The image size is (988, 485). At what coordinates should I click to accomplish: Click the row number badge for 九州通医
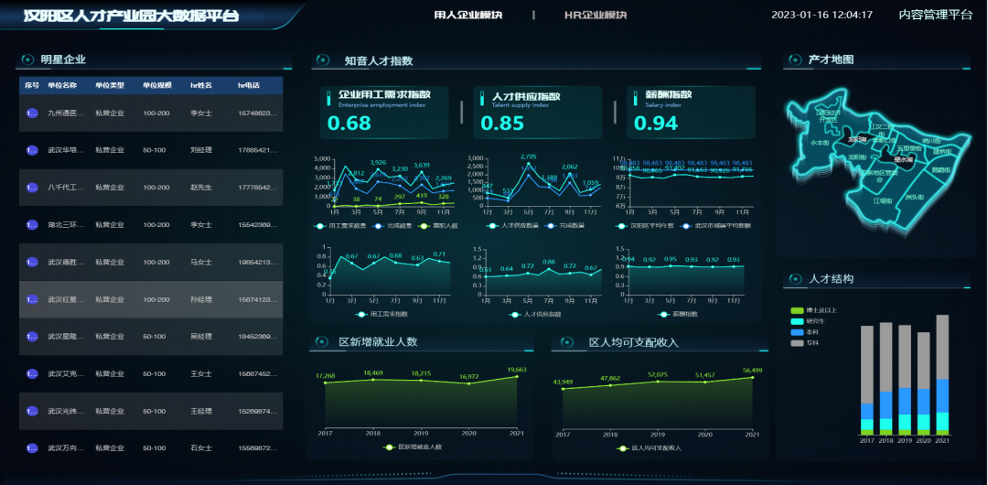point(33,113)
